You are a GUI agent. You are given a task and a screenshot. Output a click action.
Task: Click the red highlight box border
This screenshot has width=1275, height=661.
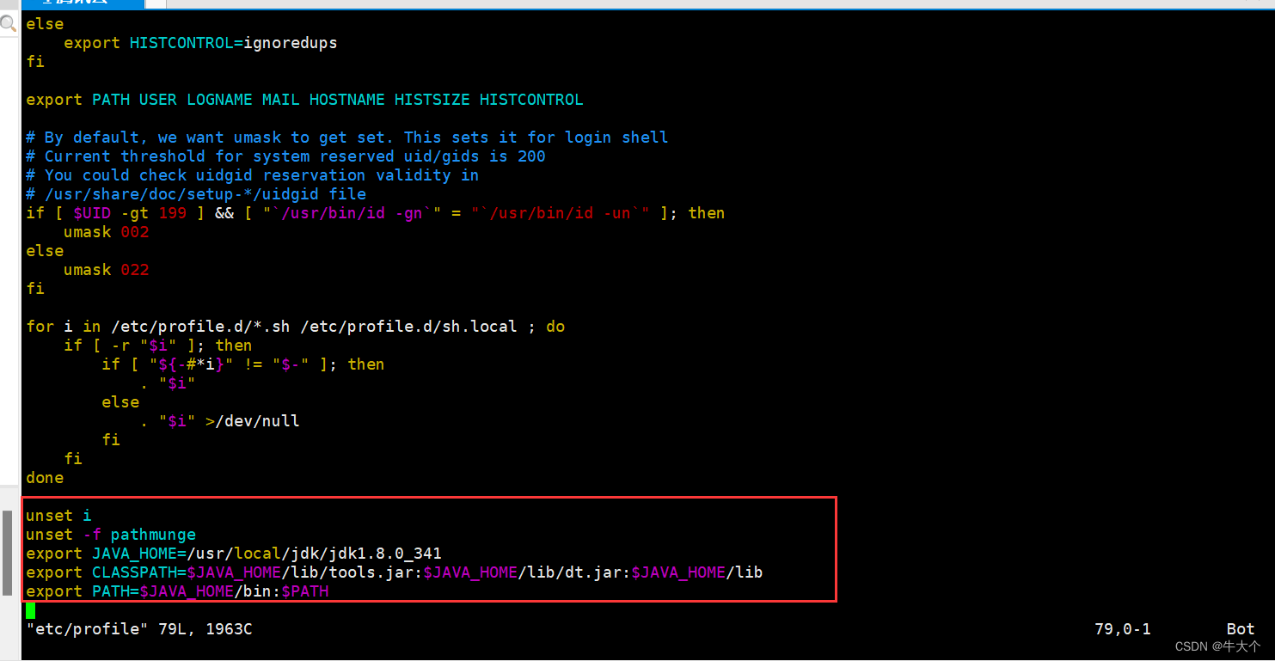pos(429,497)
